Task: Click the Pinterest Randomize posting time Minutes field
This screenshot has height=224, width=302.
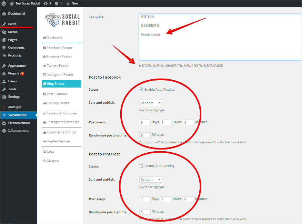Action: point(145,212)
